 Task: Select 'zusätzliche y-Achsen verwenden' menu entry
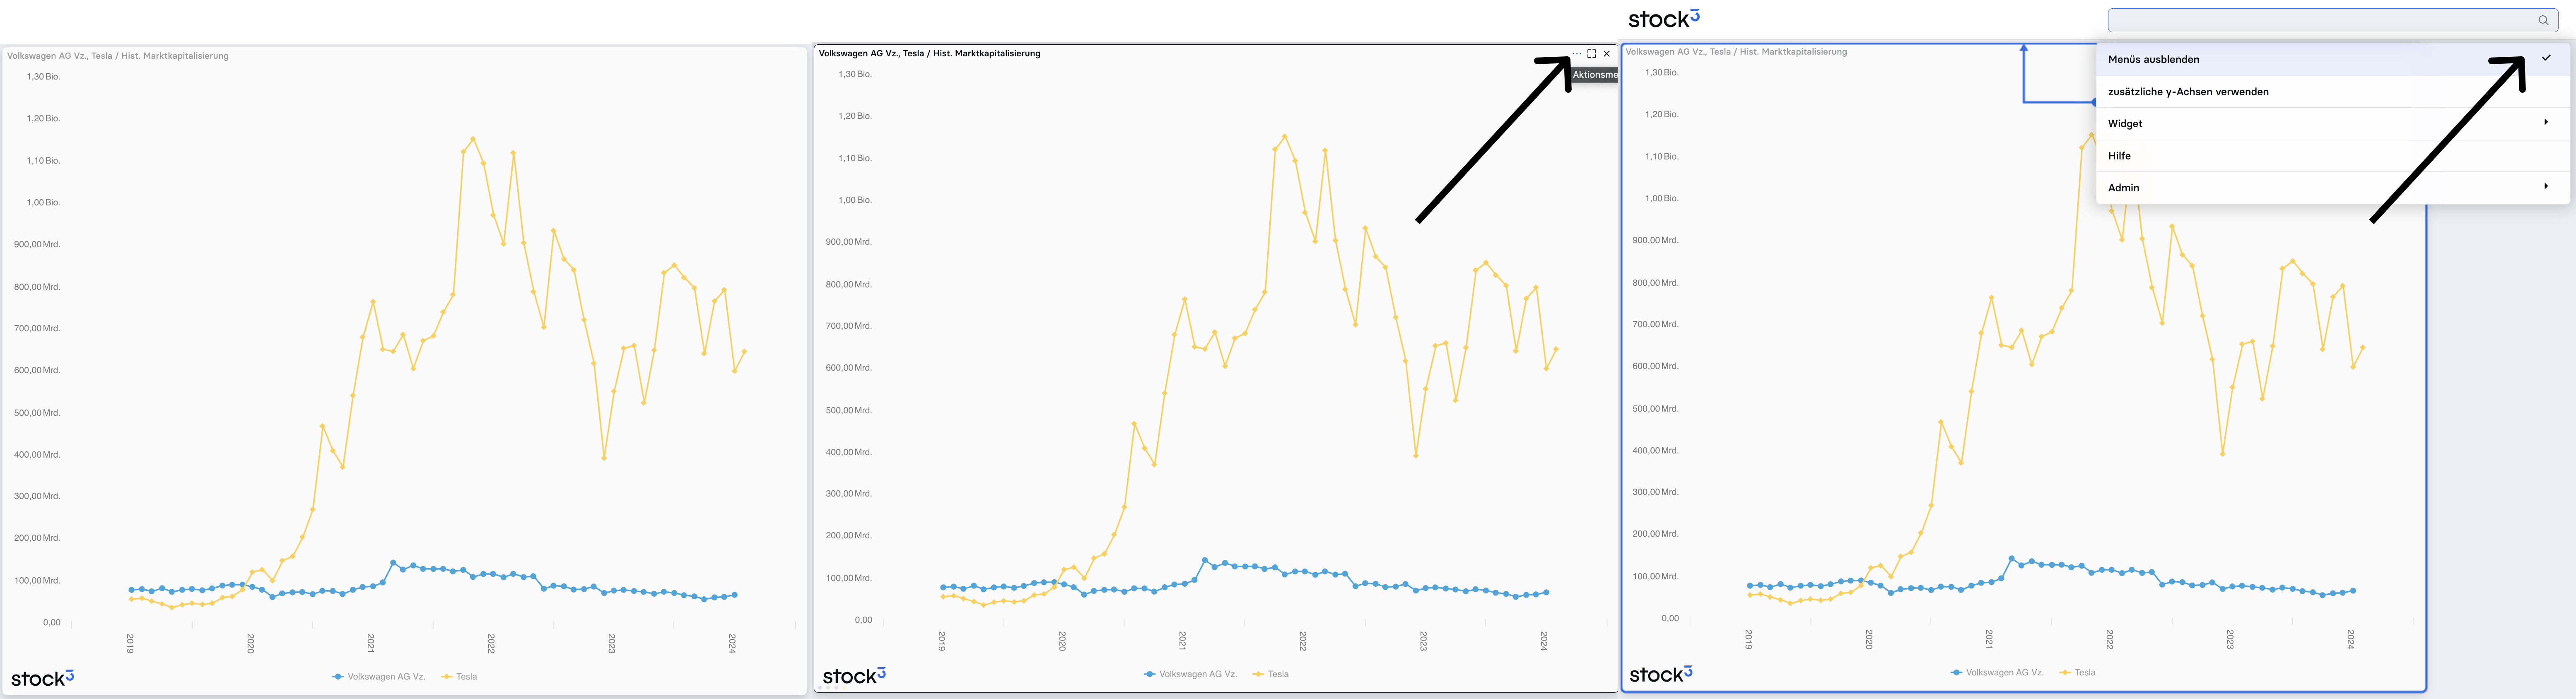click(x=2332, y=92)
